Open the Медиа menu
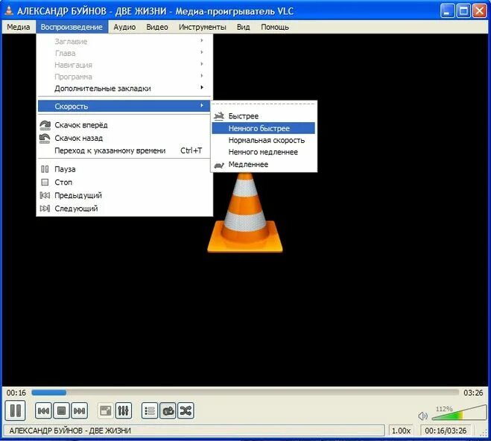The width and height of the screenshot is (491, 441). (19, 28)
